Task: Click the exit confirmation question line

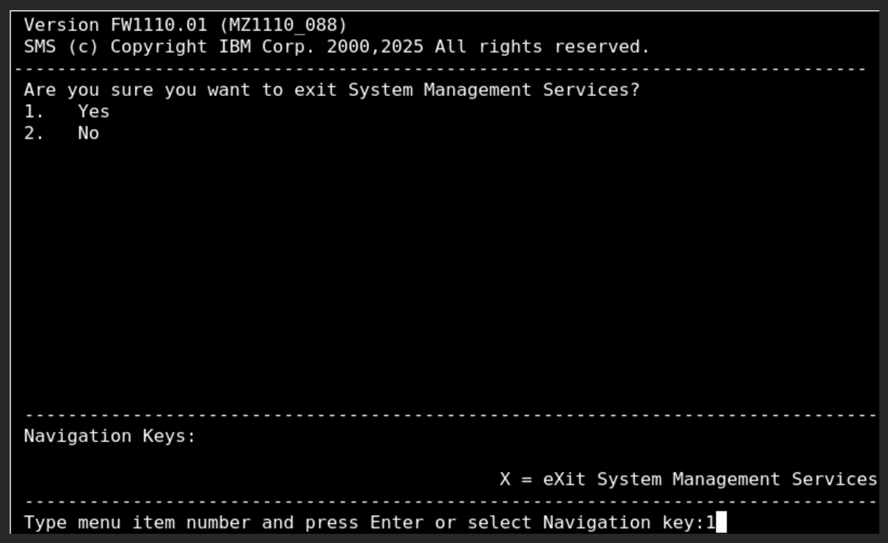Action: 332,90
